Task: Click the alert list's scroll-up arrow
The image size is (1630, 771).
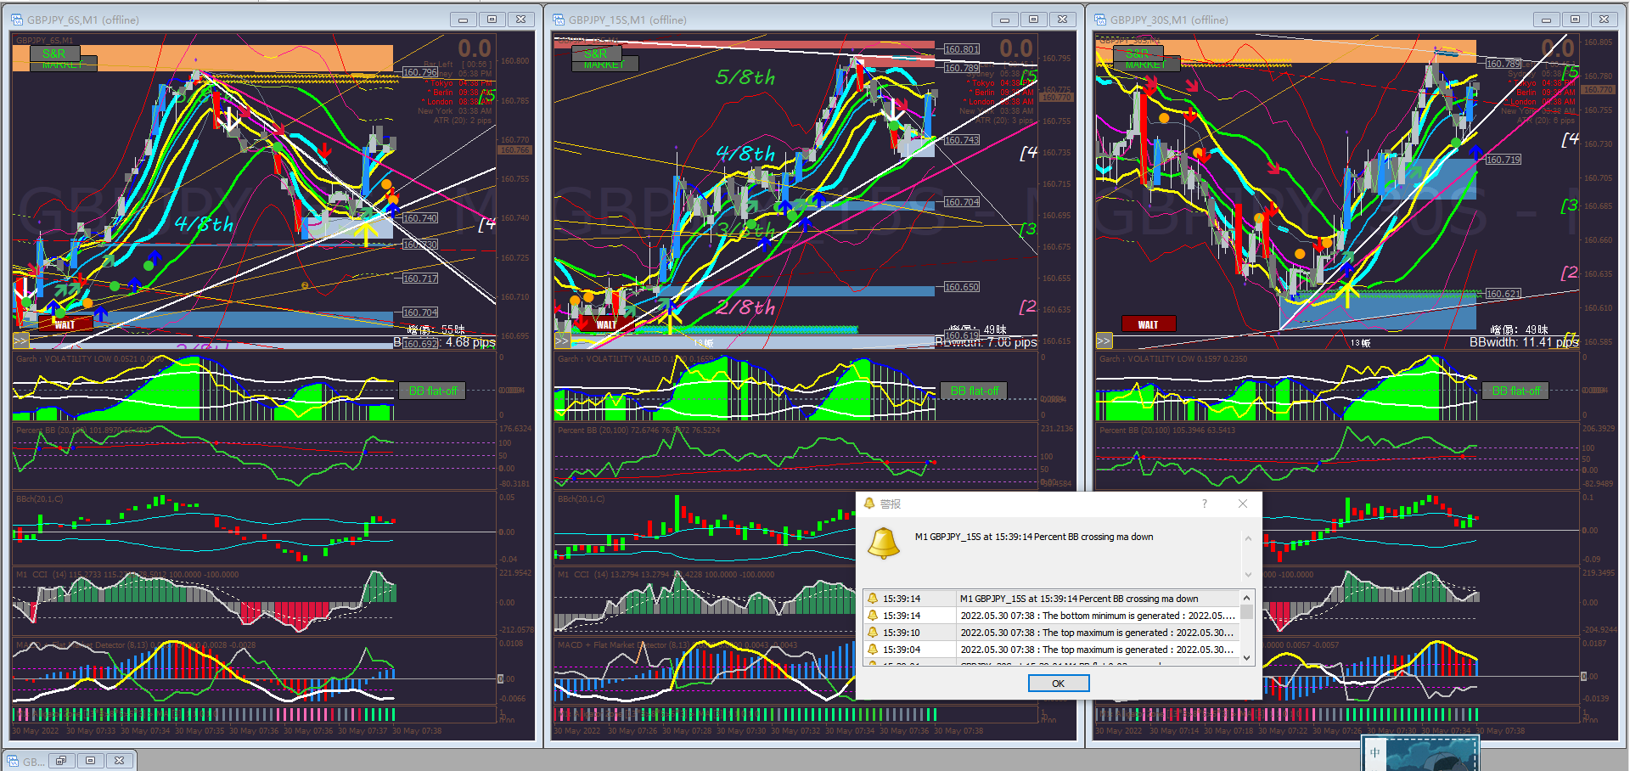Action: click(1246, 596)
